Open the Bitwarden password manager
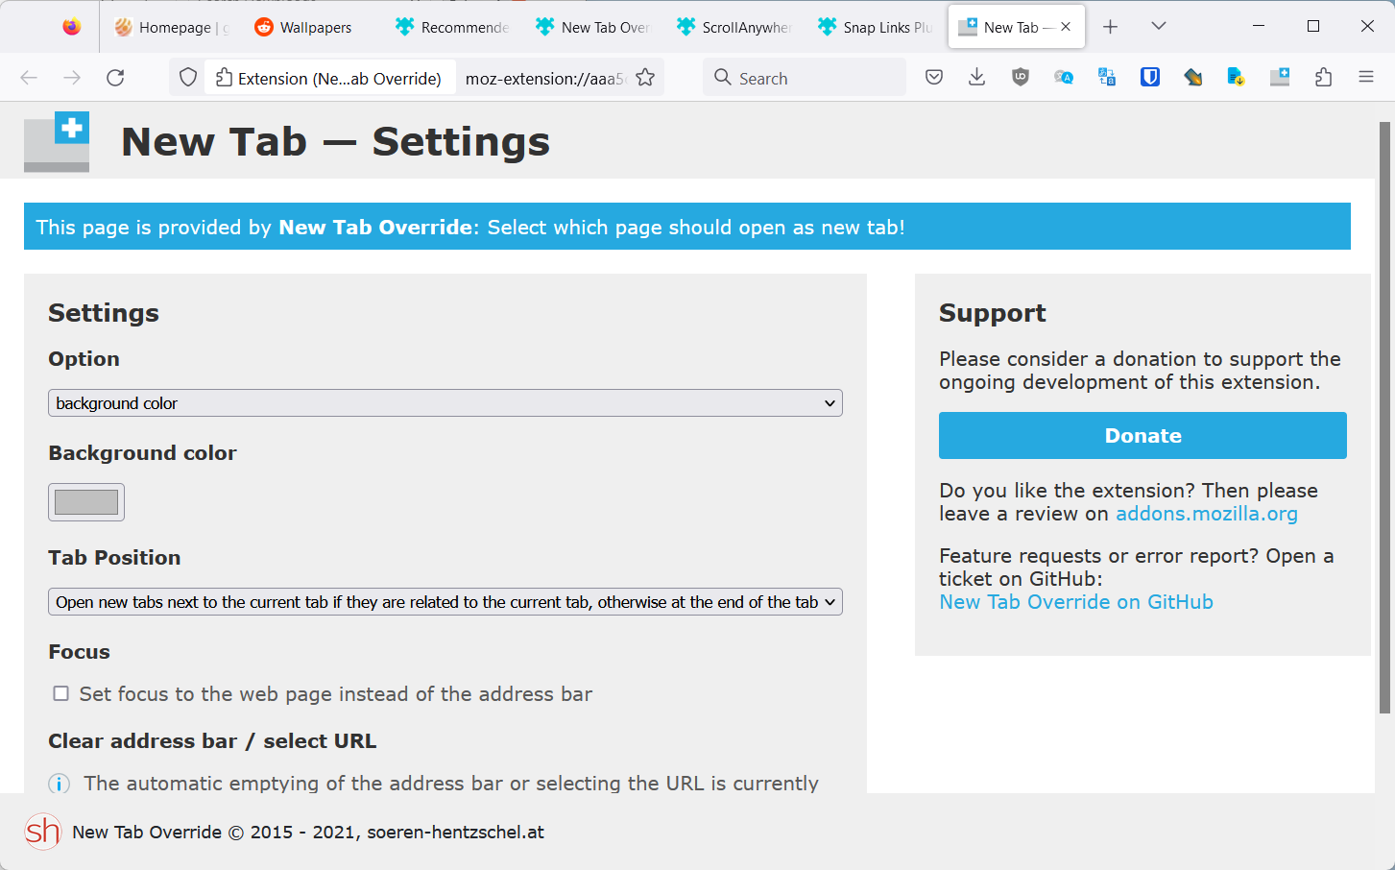 pyautogui.click(x=1149, y=77)
